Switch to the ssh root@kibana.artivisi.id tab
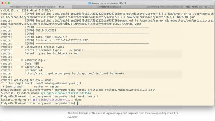Image resolution: width=215 pixels, height=121 pixels. point(107,7)
